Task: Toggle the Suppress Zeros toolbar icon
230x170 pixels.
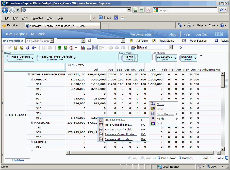Action: click(x=71, y=48)
